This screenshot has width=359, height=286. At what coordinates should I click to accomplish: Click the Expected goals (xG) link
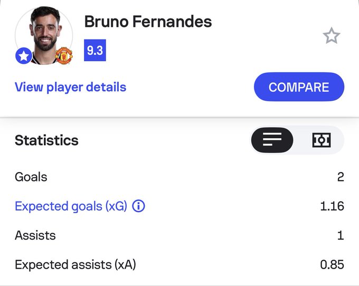(x=71, y=206)
